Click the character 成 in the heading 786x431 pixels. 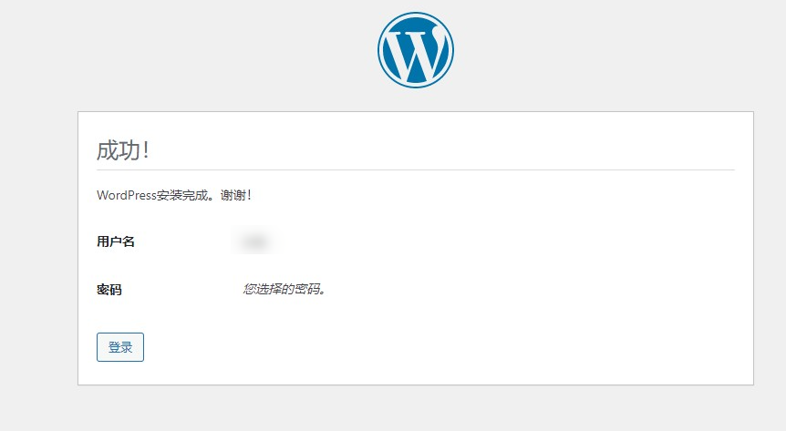pos(108,150)
